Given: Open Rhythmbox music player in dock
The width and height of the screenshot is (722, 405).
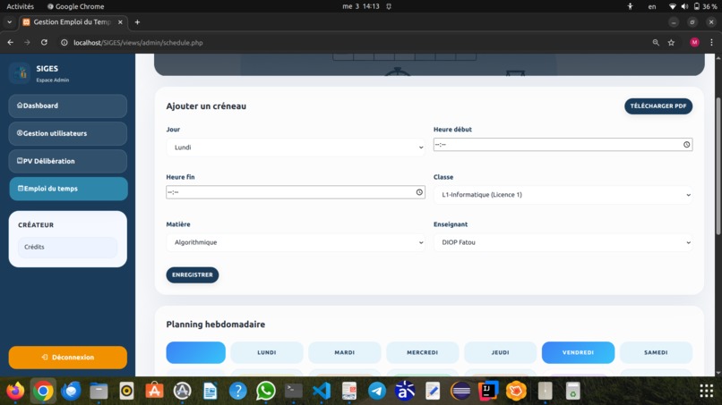Looking at the screenshot, I should tap(126, 392).
